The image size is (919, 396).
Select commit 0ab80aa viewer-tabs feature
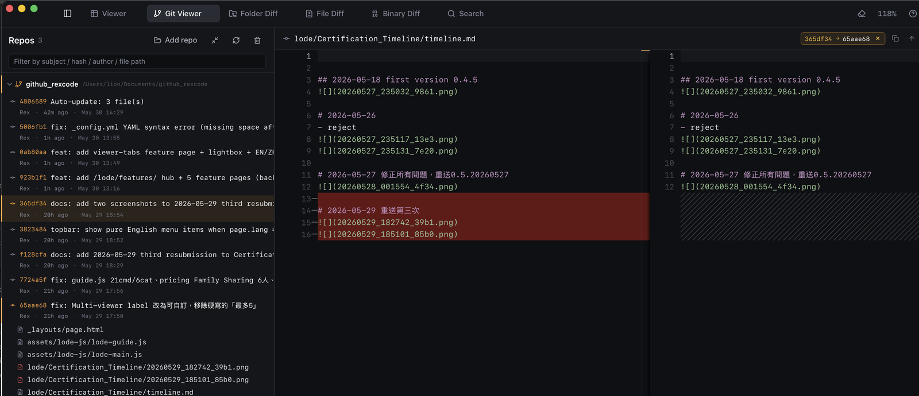click(138, 157)
